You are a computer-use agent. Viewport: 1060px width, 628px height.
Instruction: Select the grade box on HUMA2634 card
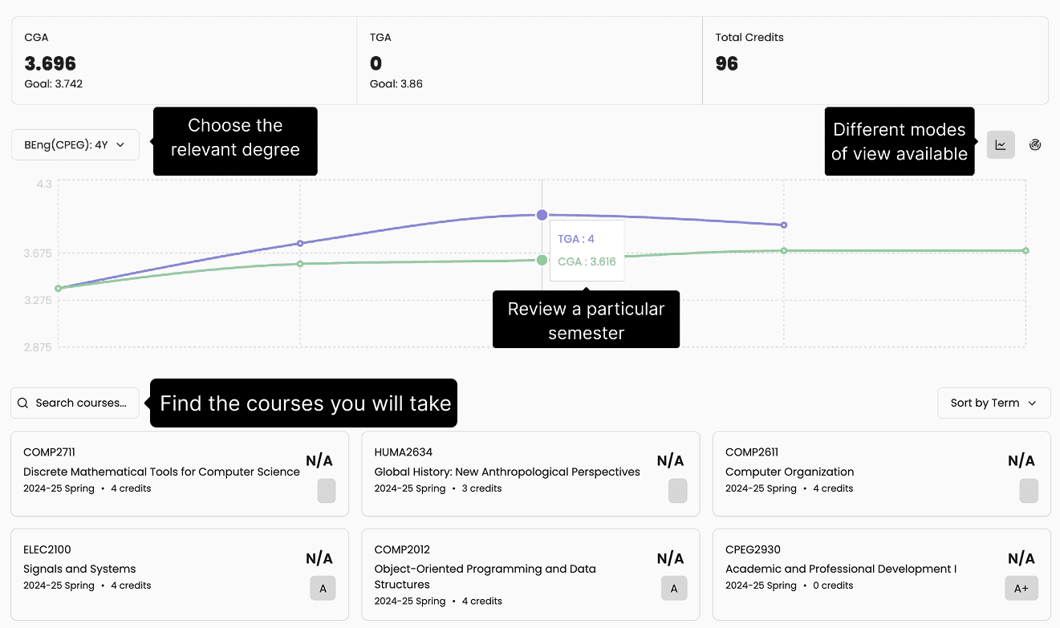(677, 491)
